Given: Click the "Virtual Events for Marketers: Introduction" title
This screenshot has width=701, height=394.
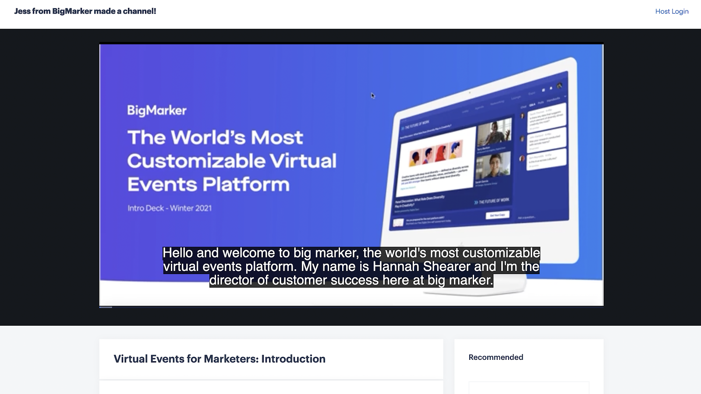Looking at the screenshot, I should (x=220, y=359).
